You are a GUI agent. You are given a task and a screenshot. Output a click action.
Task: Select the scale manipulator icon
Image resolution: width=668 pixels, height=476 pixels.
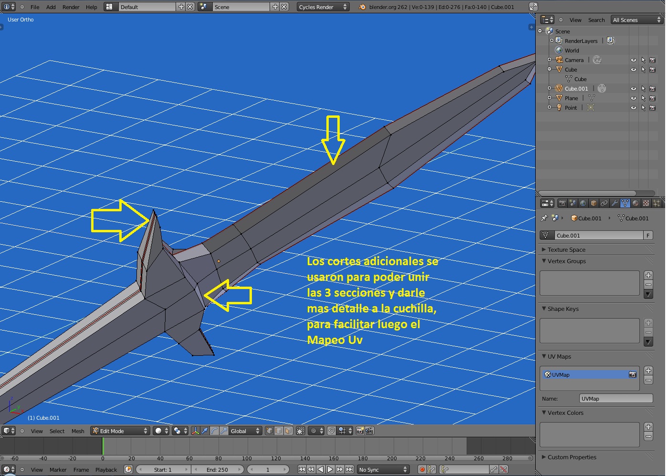pos(224,431)
